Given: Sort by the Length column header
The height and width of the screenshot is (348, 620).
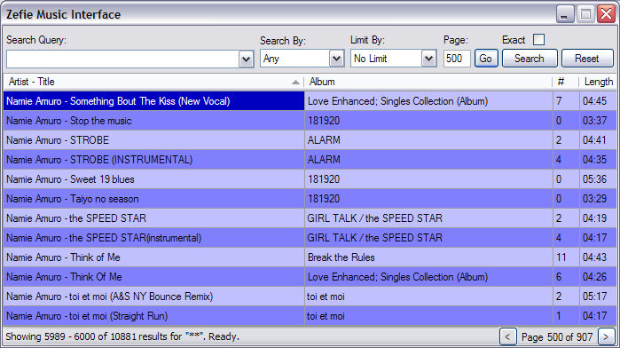Looking at the screenshot, I should 598,82.
